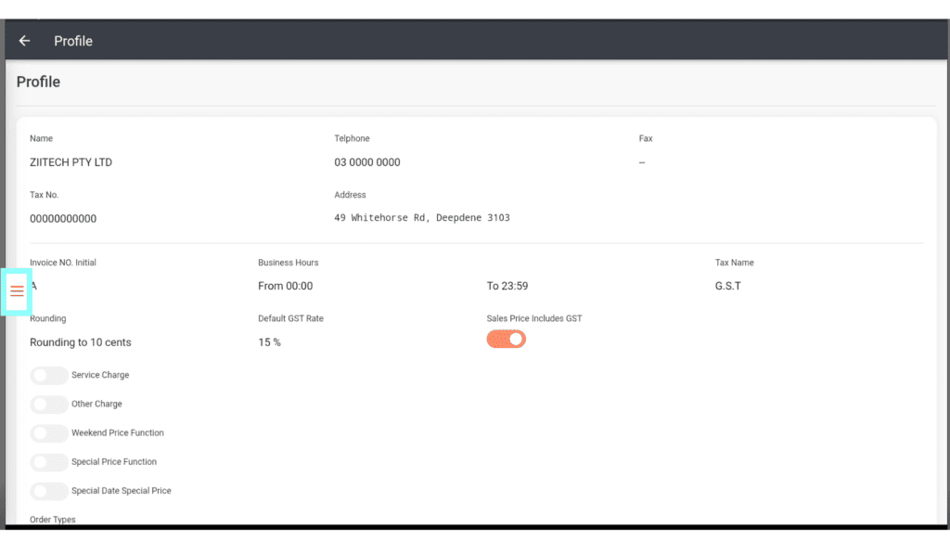Select the Whitehorse Rd address field

click(421, 218)
